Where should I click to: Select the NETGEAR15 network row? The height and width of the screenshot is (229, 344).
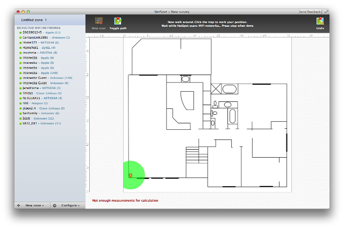(50, 98)
